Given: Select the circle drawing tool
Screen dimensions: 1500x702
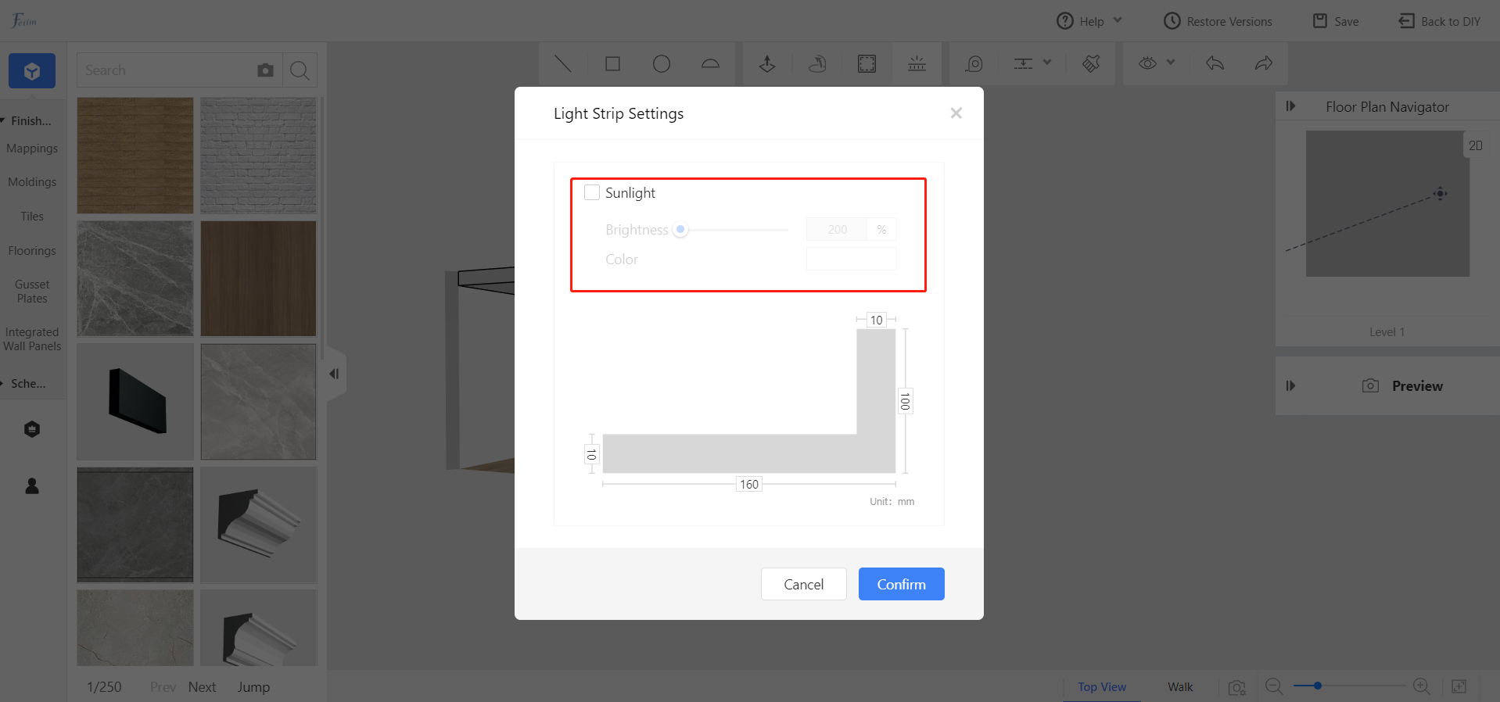Looking at the screenshot, I should [662, 63].
